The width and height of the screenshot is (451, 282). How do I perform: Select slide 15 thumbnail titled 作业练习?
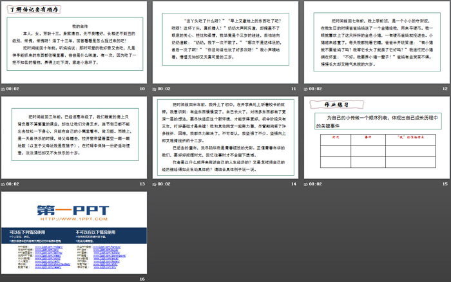click(x=377, y=138)
